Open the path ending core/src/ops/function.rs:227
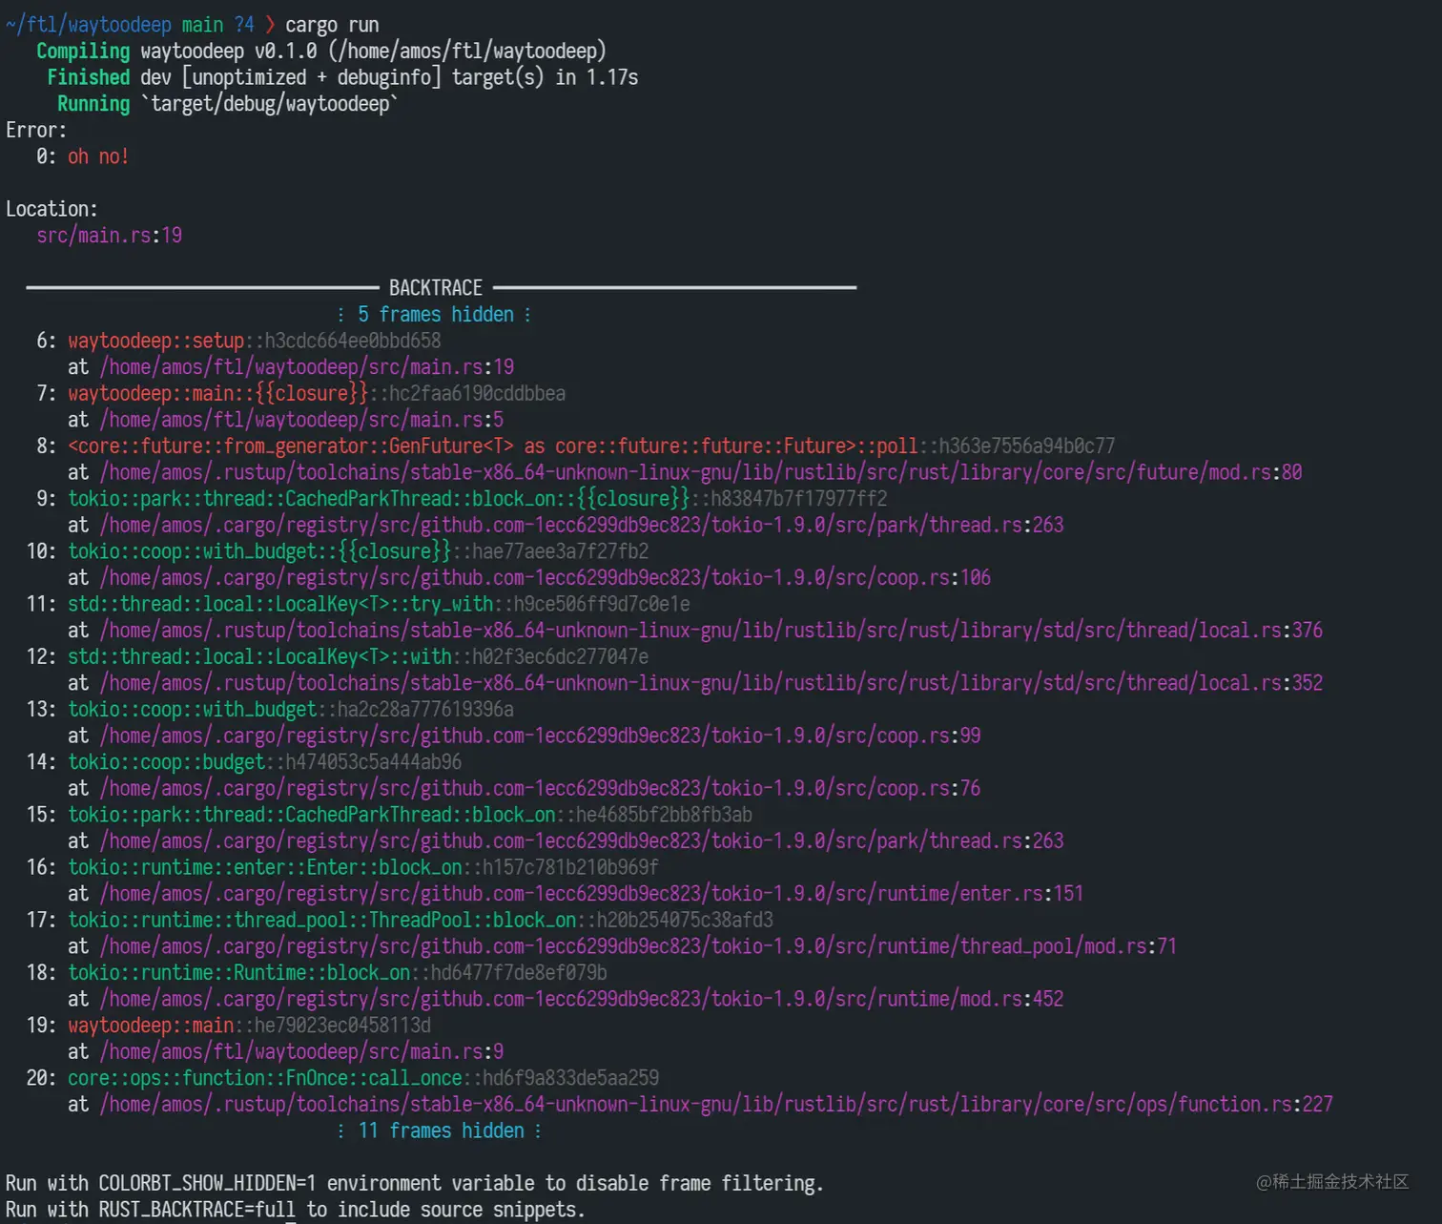1442x1224 pixels. [x=716, y=1104]
